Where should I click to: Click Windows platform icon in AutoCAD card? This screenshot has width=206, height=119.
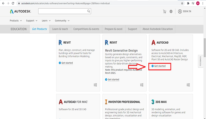point(188,85)
